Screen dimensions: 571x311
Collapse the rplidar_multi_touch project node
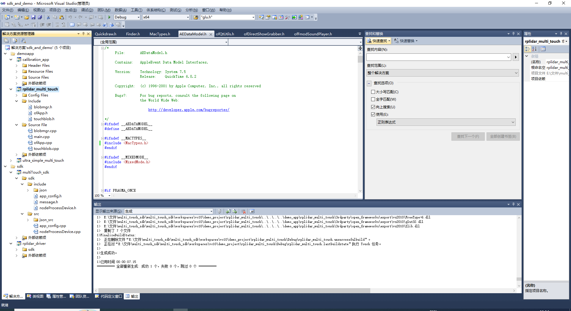click(x=11, y=89)
